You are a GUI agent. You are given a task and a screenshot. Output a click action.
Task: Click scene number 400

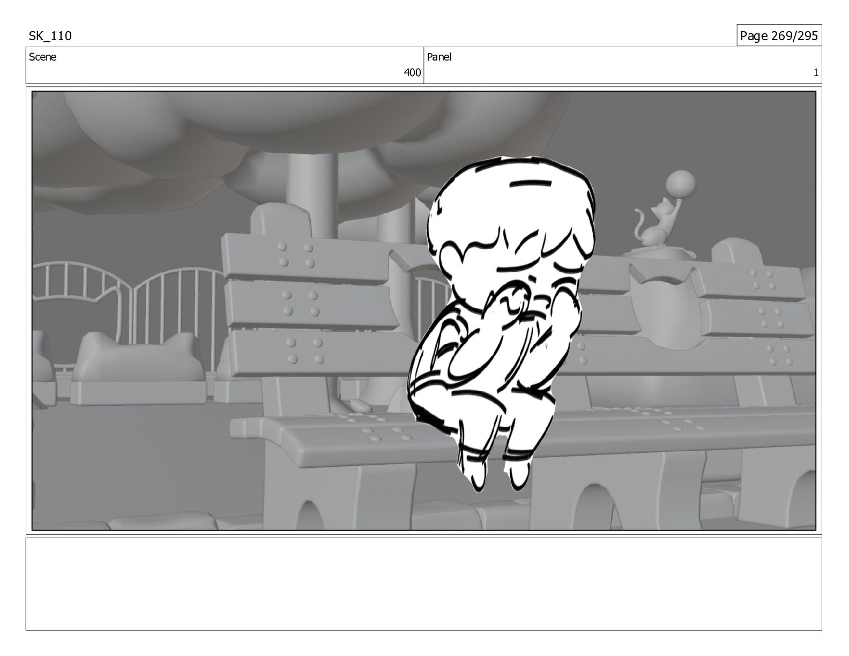[412, 73]
